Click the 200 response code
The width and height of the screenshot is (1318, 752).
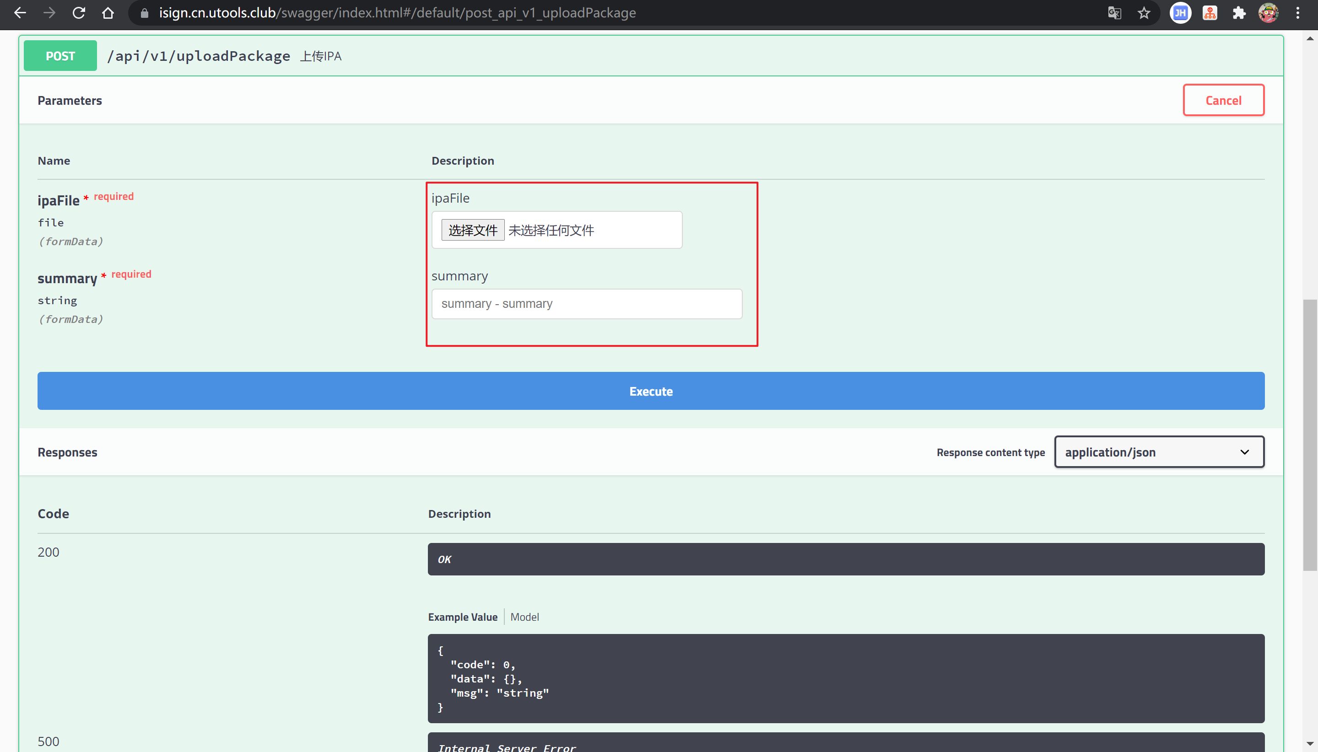click(49, 552)
